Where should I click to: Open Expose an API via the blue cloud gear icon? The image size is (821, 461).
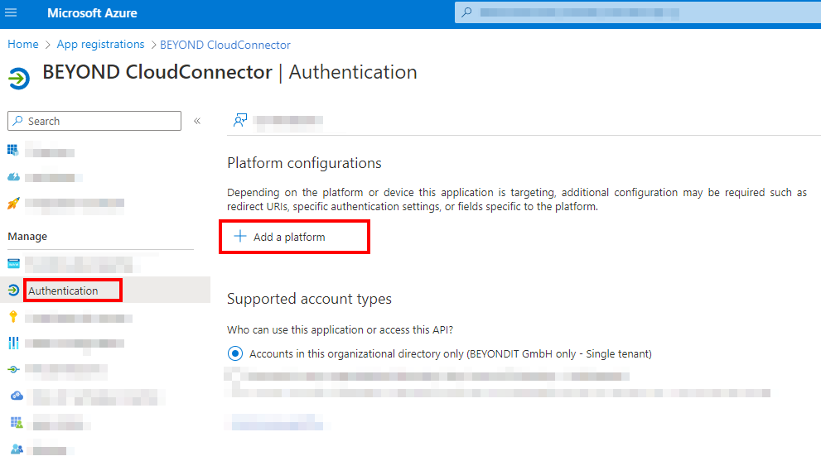tap(17, 396)
